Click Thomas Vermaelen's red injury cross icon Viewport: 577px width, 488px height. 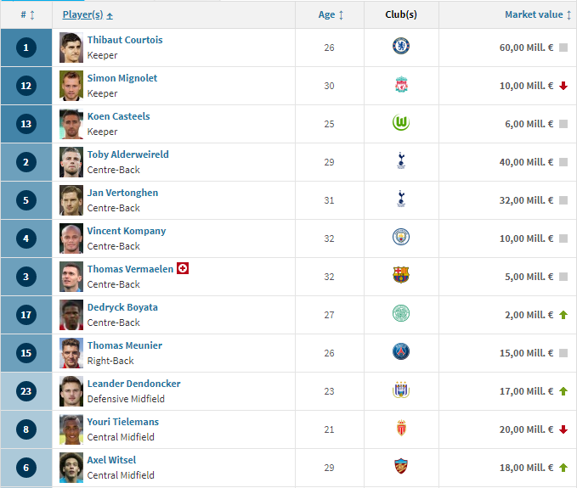[x=183, y=268]
